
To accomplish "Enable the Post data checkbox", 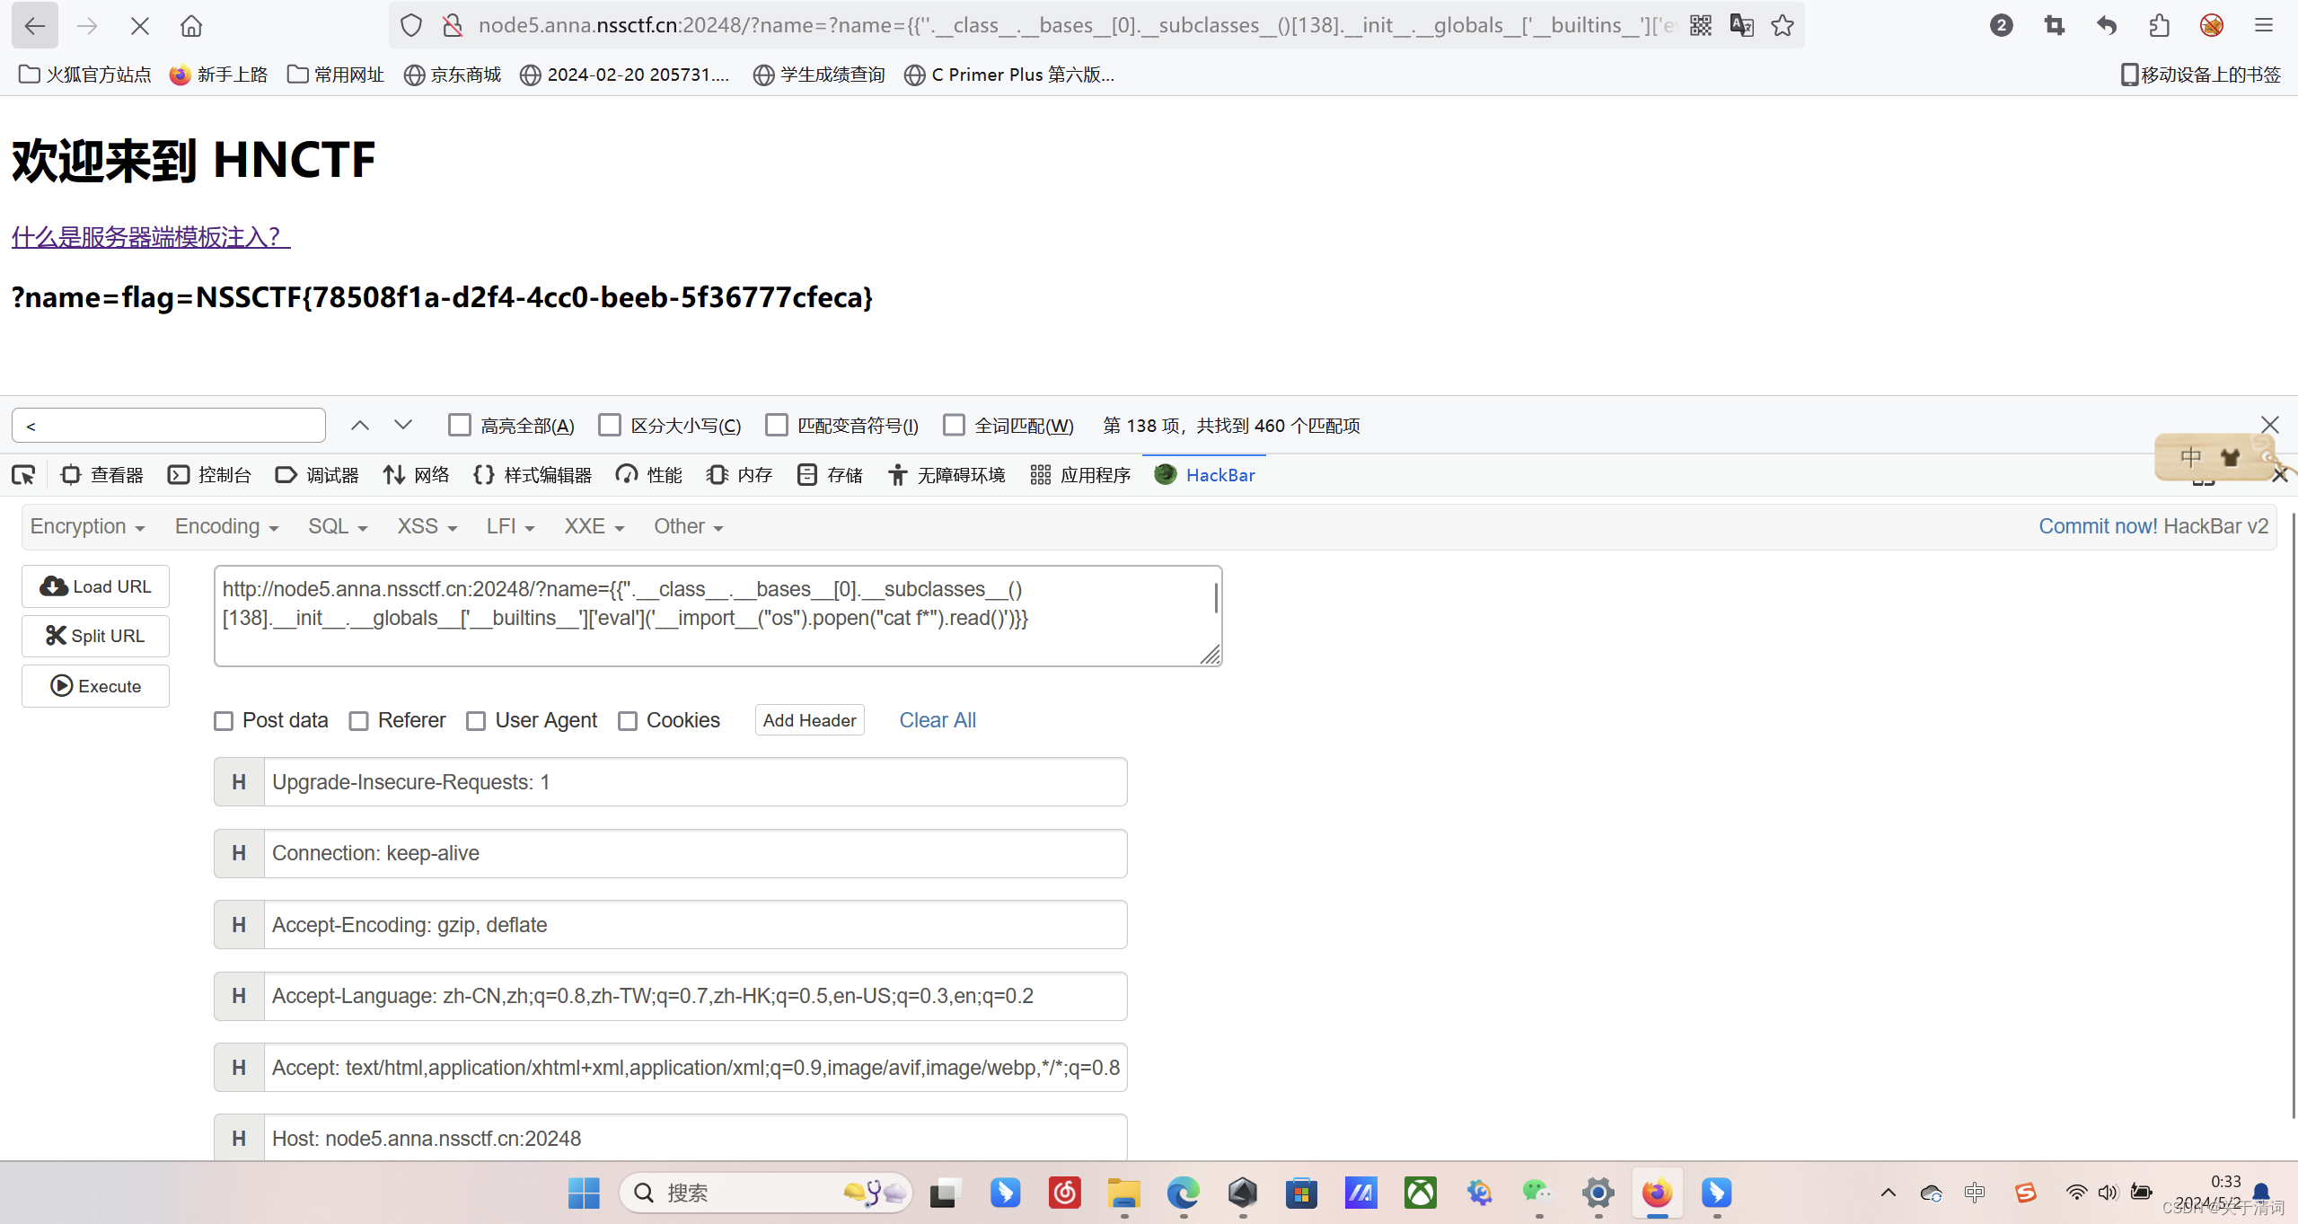I will coord(224,721).
